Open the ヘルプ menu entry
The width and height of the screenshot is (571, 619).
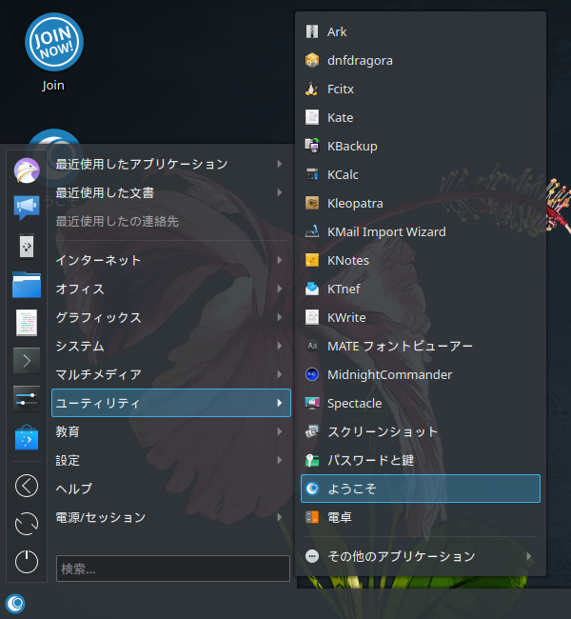point(171,489)
